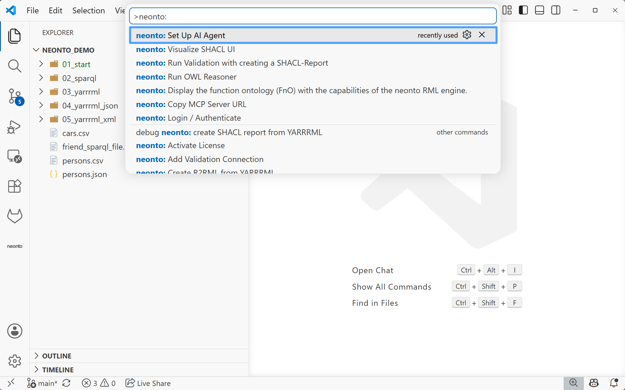Expand the 05_yarrrml_xml folder
The image size is (625, 390).
click(41, 119)
